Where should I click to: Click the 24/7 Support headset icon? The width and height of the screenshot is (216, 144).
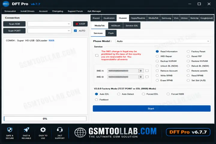coord(60,130)
